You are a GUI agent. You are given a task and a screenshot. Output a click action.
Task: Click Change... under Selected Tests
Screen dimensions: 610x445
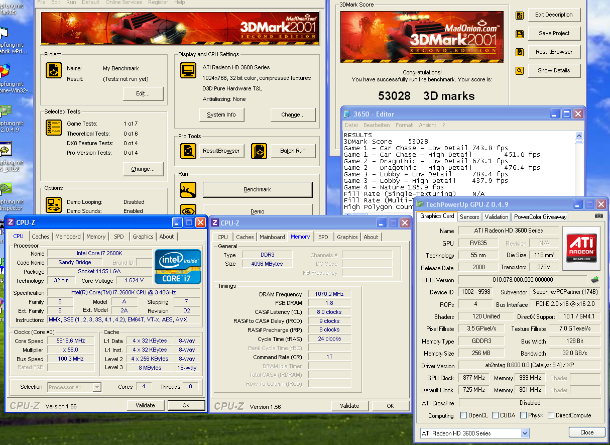click(x=143, y=169)
